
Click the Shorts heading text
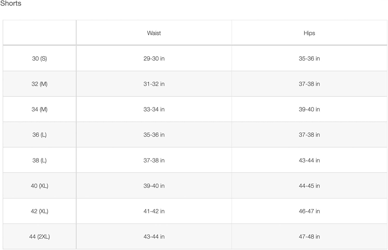click(x=11, y=3)
